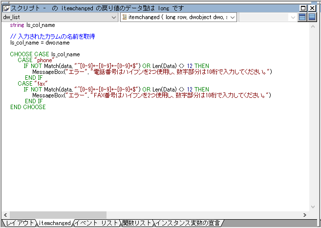Switch to the レイアウト tab
The image size is (321, 228).
[20, 223]
